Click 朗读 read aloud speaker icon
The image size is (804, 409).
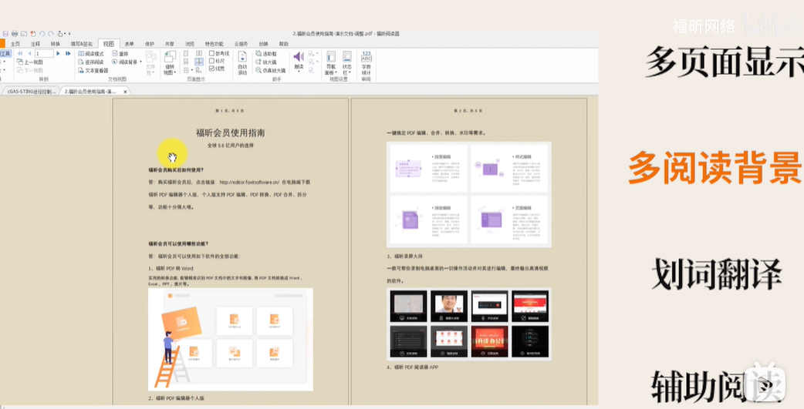pyautogui.click(x=299, y=56)
